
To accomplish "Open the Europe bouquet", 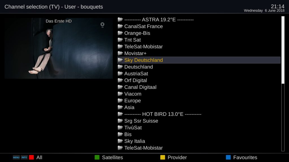I will tap(199, 100).
